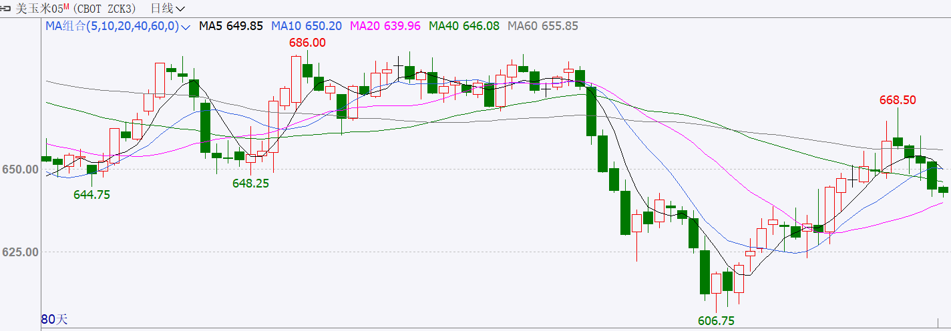Select the MA60 655.85 label
Viewport: 951px width, 331px height.
click(x=543, y=27)
